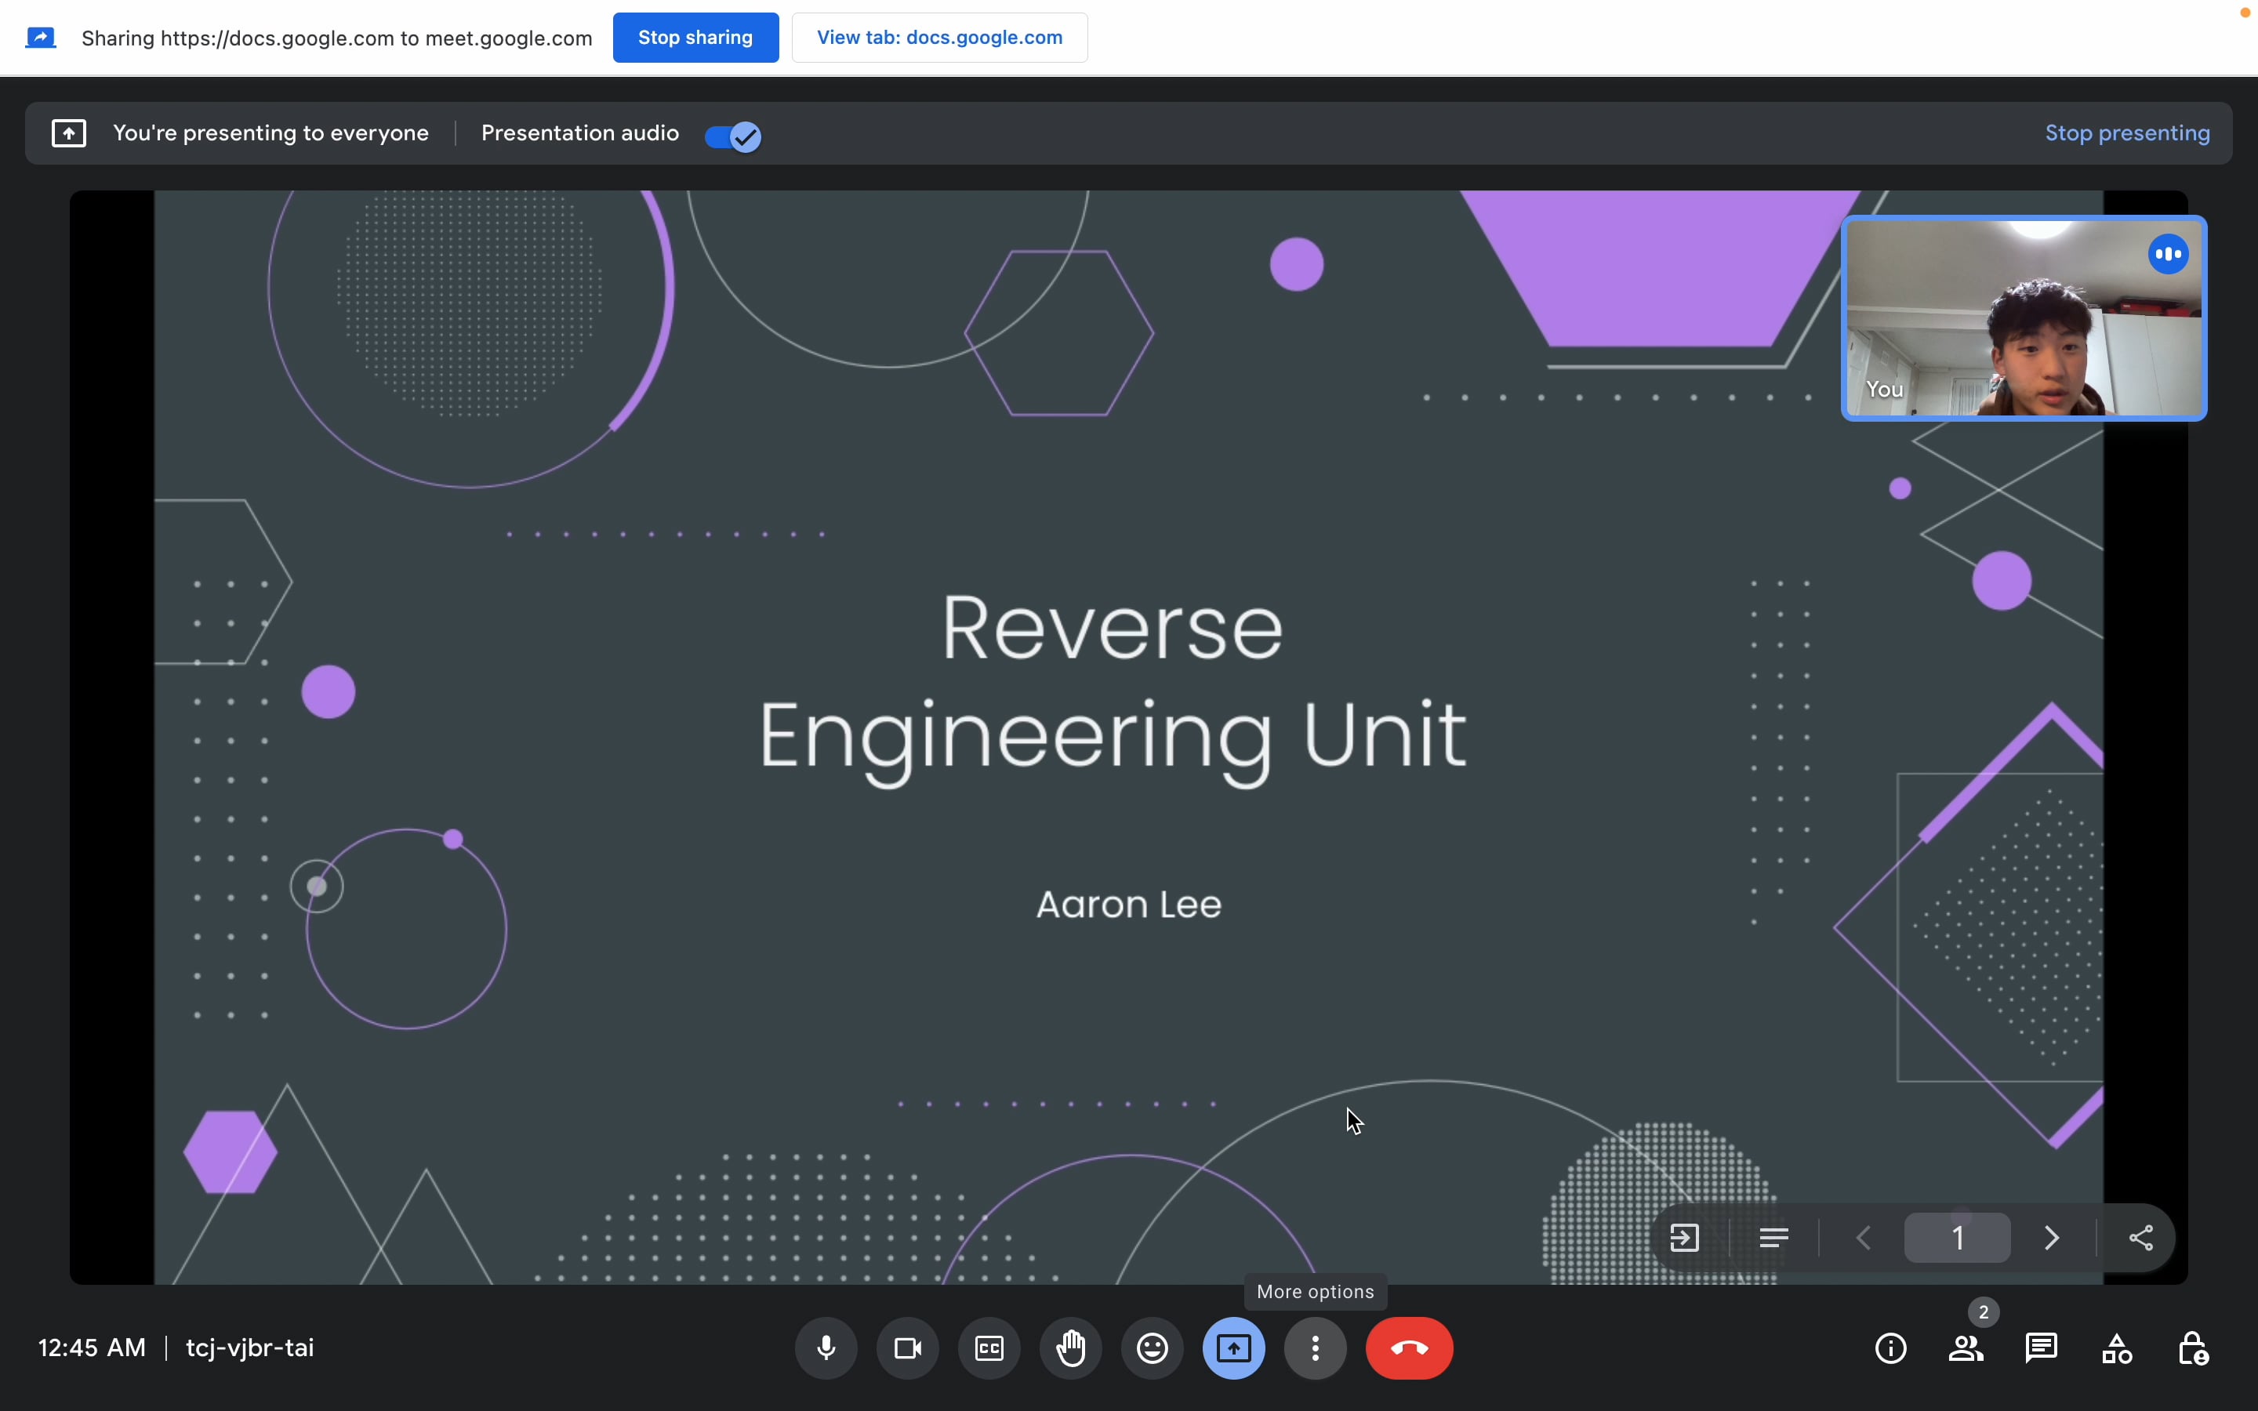This screenshot has height=1411, width=2258.
Task: Click the 12:45 AM clock text
Action: pyautogui.click(x=92, y=1348)
